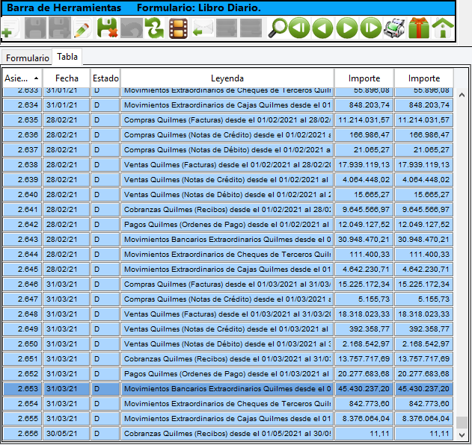
Task: Click the grayed add-row icon
Action: pos(227,28)
